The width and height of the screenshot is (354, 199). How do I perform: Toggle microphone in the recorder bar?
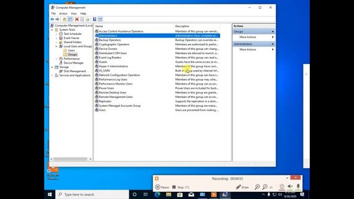(298, 186)
